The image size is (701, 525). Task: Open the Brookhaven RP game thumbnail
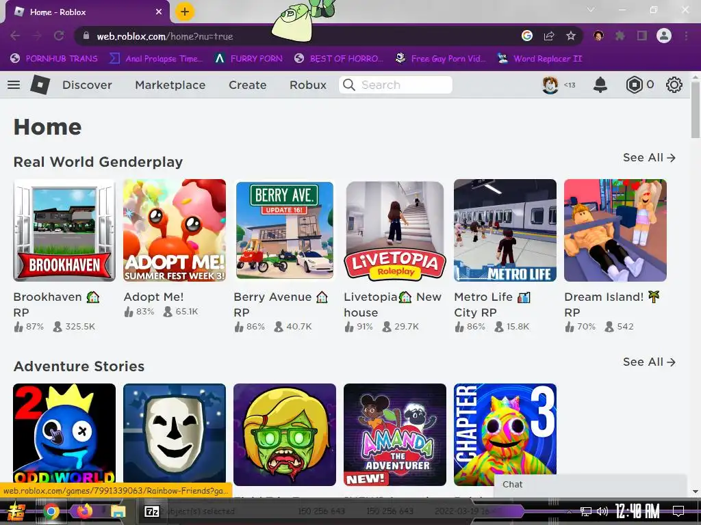coord(64,230)
